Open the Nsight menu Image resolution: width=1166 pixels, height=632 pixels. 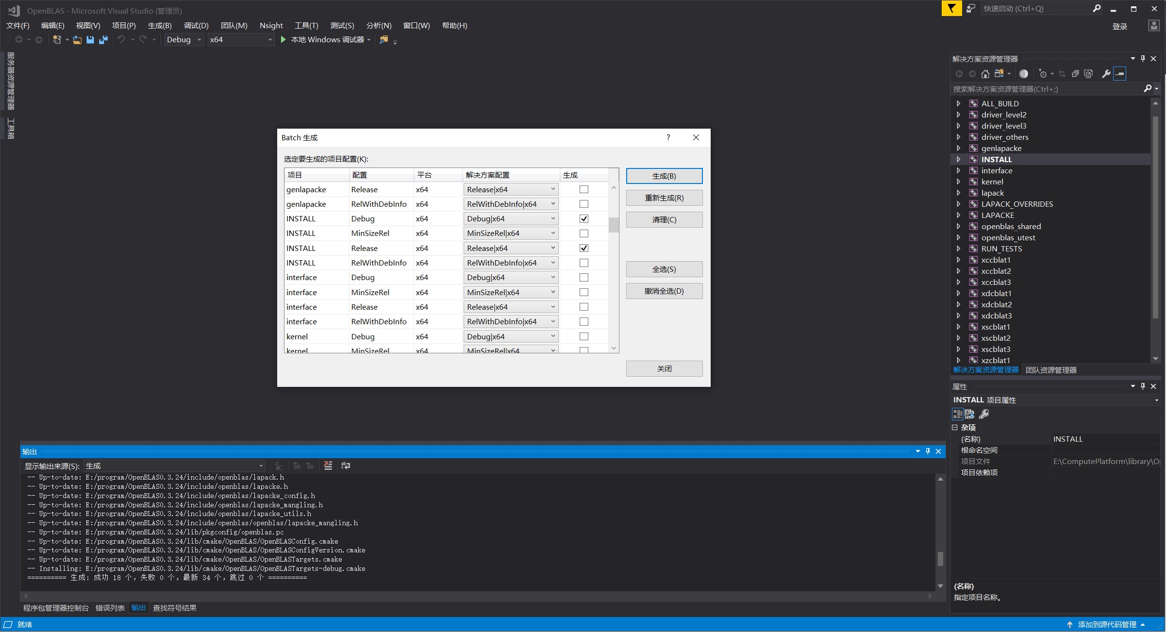click(x=271, y=26)
